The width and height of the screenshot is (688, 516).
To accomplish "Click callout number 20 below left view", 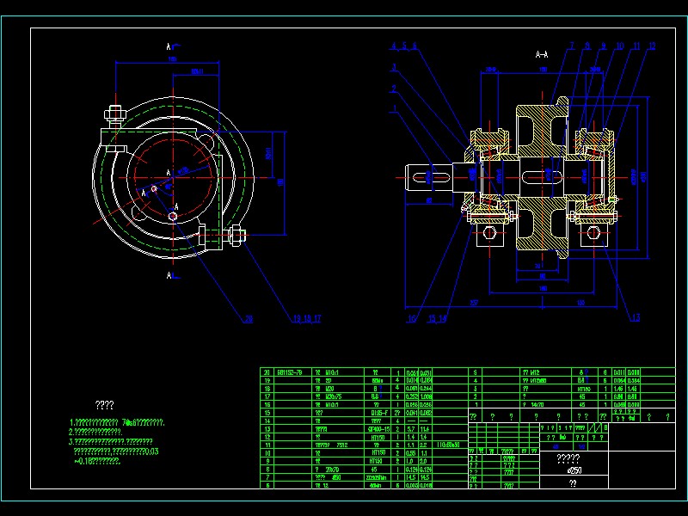I will pyautogui.click(x=249, y=319).
